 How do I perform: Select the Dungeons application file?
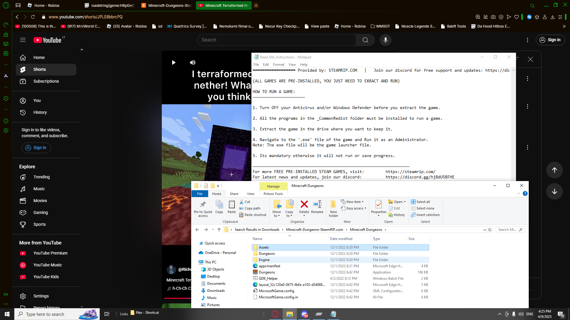(340, 272)
